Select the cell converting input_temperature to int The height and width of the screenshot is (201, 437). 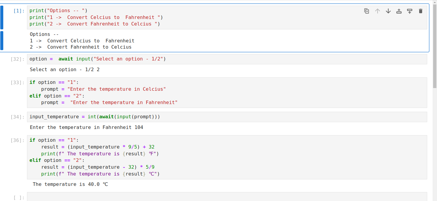click(119, 117)
